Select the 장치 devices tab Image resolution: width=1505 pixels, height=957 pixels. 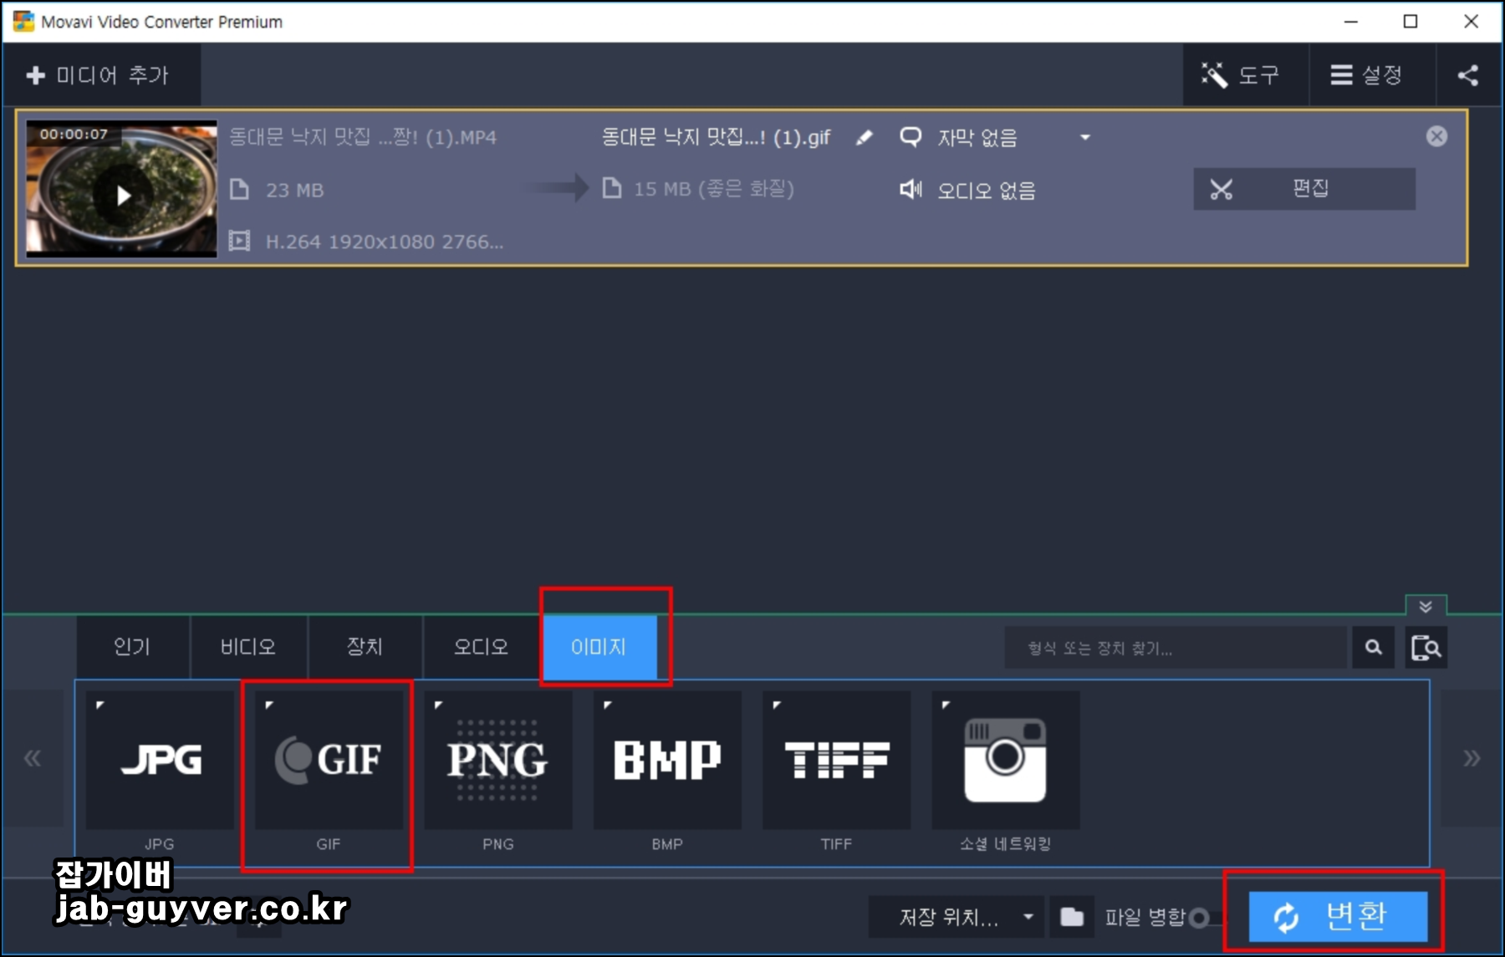(365, 647)
